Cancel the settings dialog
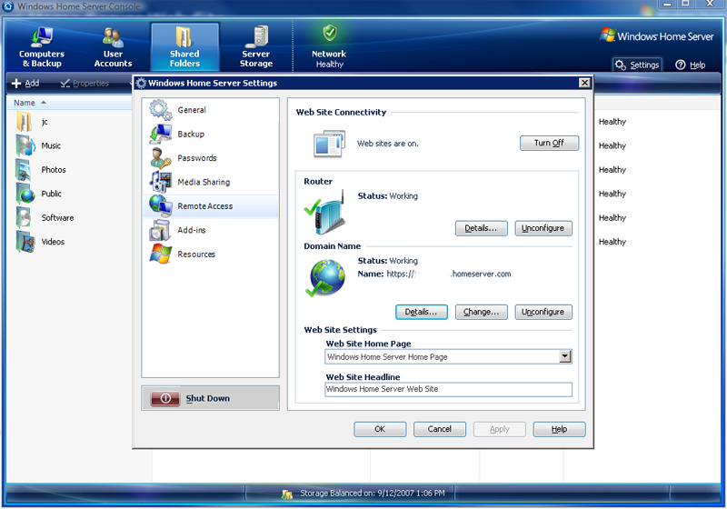This screenshot has height=509, width=727. coord(440,429)
